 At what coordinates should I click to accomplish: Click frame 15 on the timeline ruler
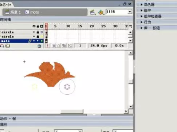point(80,26)
